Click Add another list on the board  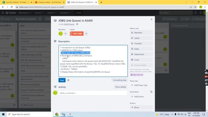[x=180, y=25]
